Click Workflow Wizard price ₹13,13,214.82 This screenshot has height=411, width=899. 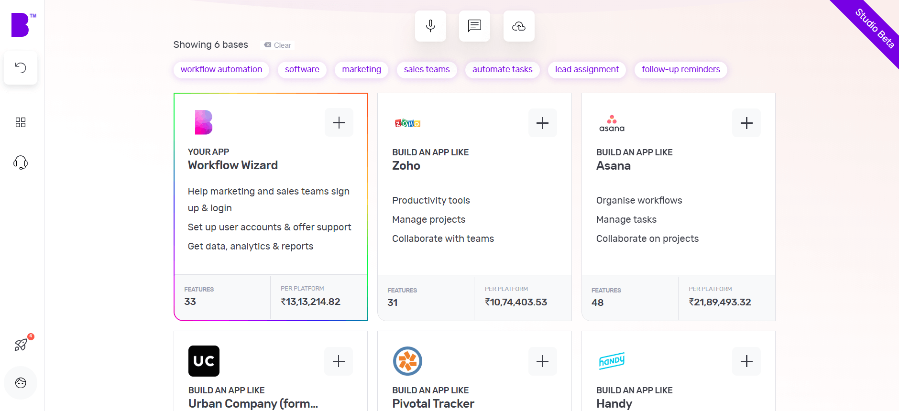point(310,302)
